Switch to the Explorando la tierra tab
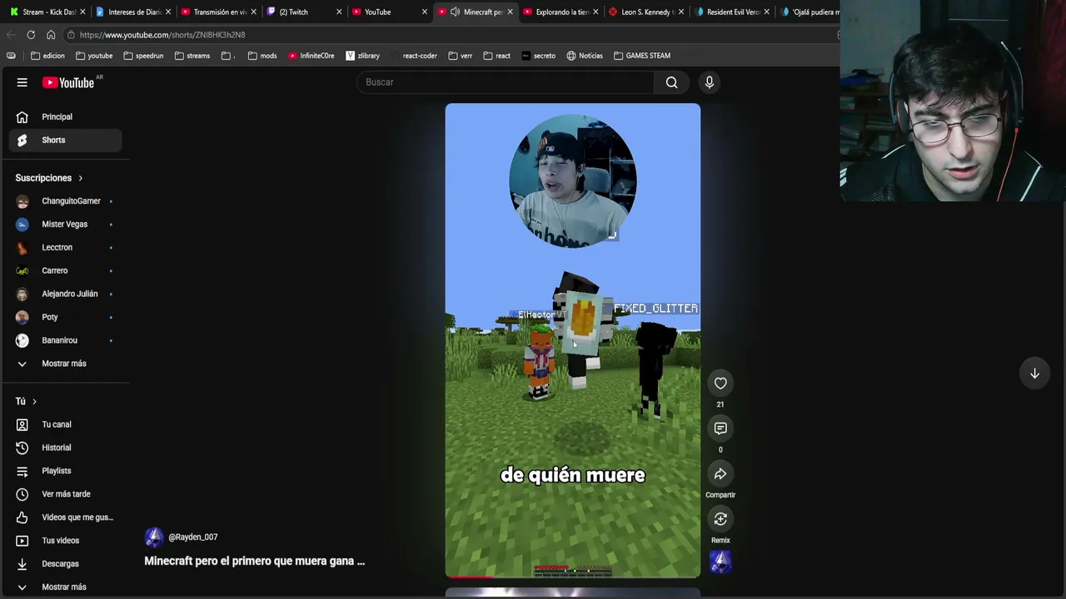 point(560,12)
